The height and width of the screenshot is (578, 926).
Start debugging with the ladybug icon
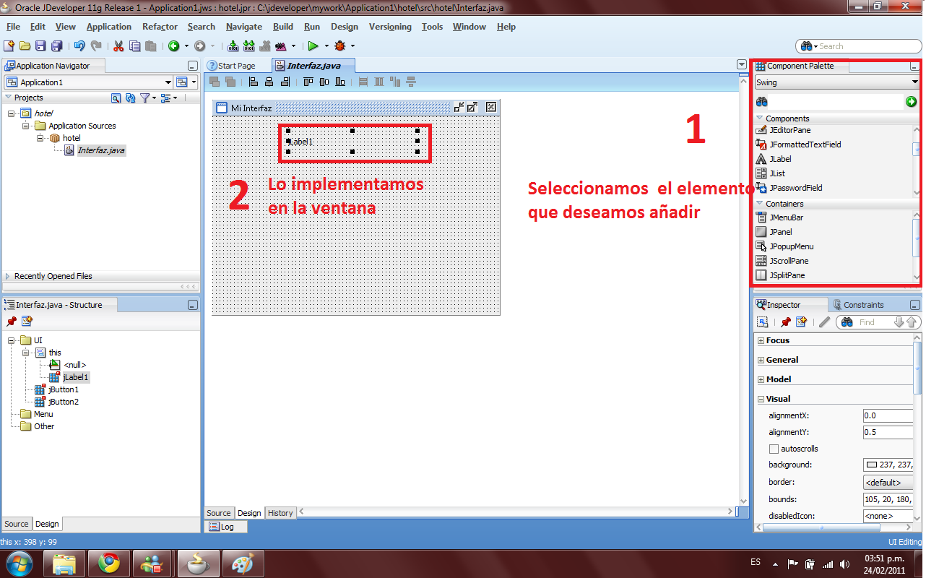[x=339, y=45]
